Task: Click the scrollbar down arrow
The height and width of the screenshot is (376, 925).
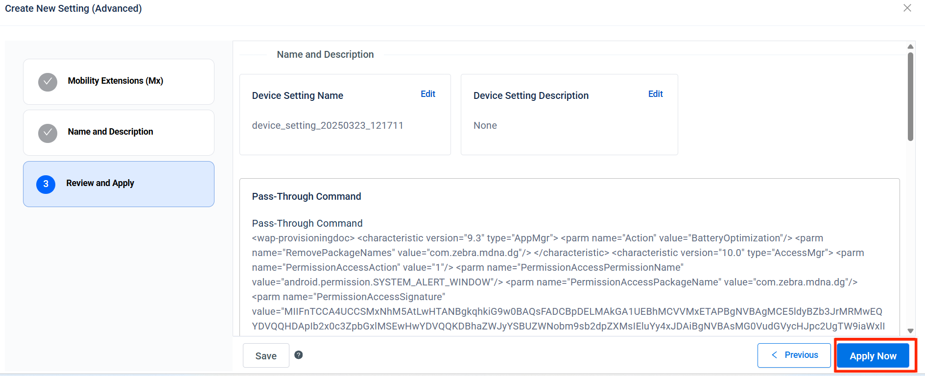Action: tap(910, 331)
